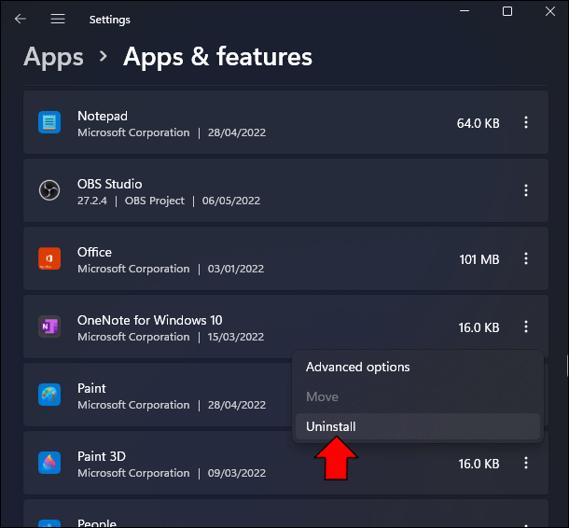This screenshot has height=528, width=569.
Task: Click the Notepad app icon
Action: 49,122
